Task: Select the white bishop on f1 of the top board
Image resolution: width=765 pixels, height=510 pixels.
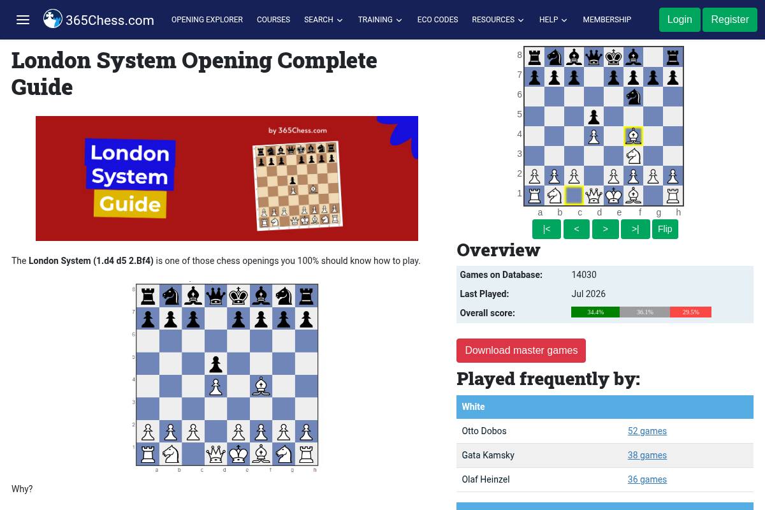Action: pos(633,195)
